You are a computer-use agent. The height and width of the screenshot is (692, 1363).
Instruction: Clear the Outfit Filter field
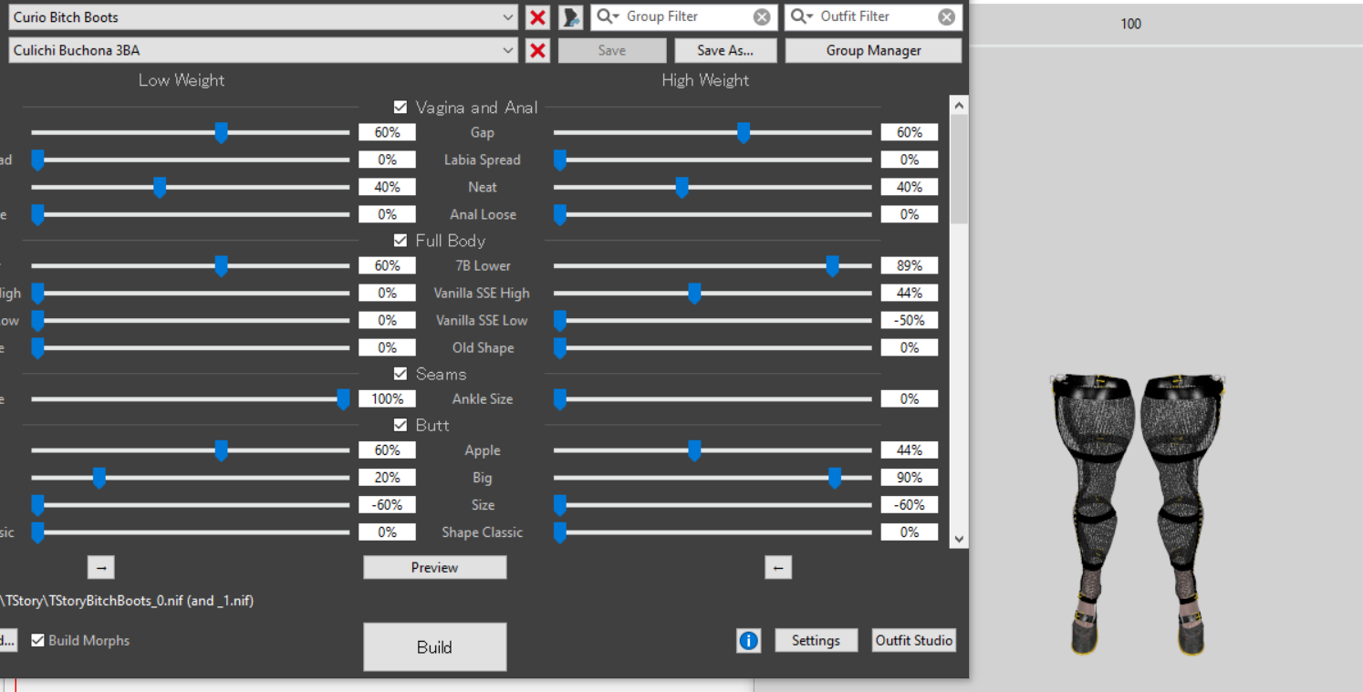pyautogui.click(x=947, y=16)
